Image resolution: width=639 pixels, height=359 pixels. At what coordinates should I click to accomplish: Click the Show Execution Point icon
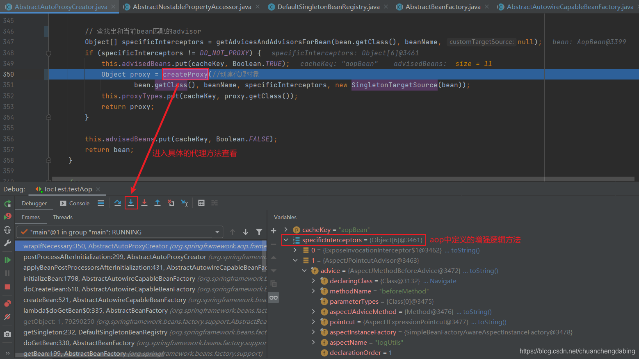[x=101, y=203]
